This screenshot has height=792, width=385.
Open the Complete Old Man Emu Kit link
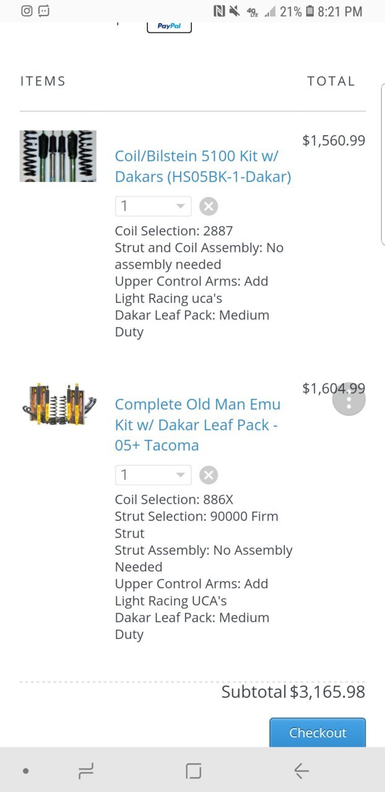coord(197,425)
